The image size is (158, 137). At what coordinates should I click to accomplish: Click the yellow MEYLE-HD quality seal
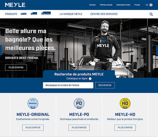[125, 103]
